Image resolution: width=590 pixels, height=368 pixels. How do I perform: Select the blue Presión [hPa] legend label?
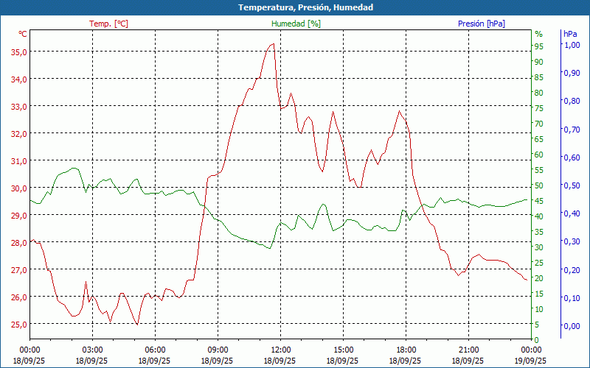click(x=481, y=24)
